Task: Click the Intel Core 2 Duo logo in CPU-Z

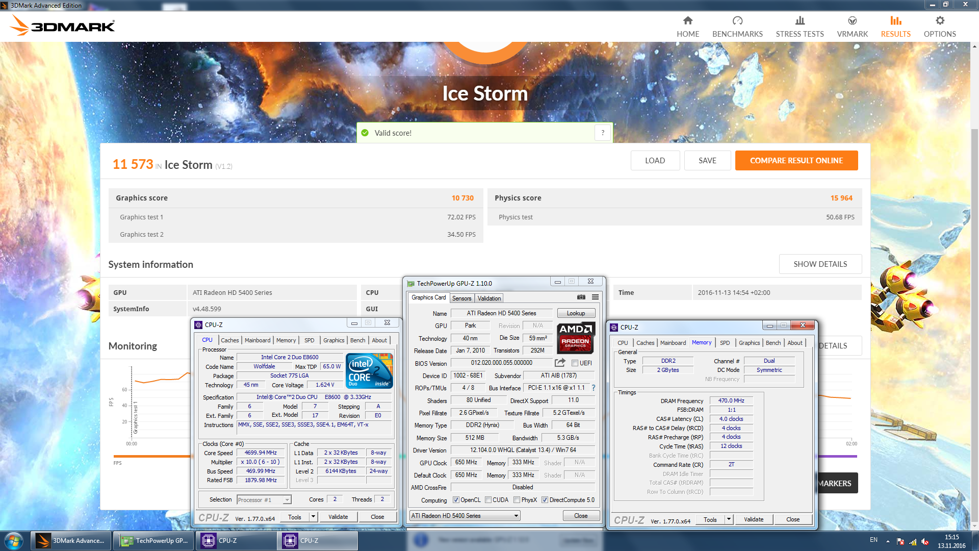Action: [x=369, y=371]
